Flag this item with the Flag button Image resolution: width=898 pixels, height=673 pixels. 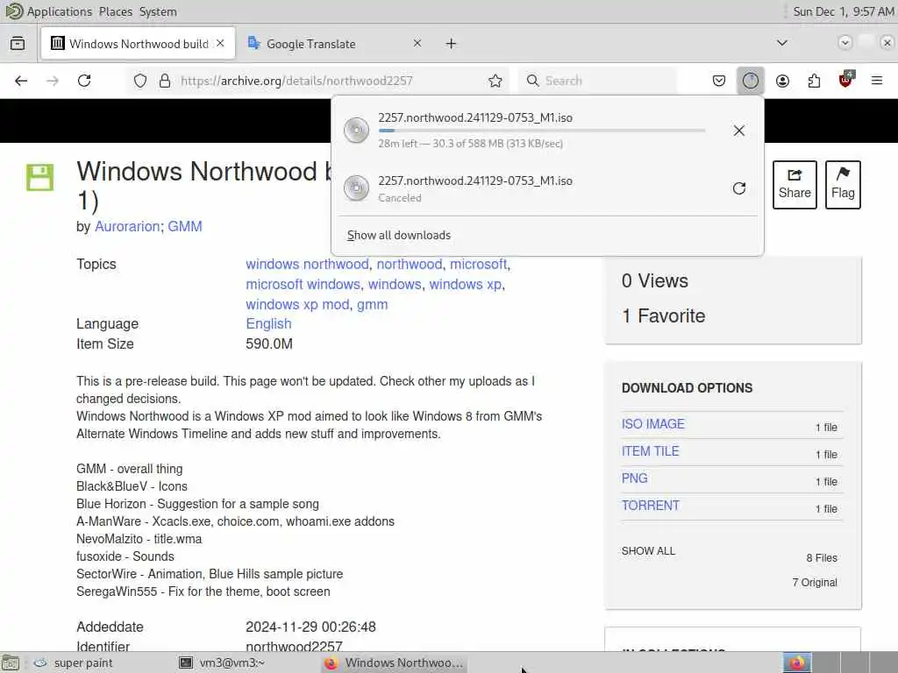843,185
